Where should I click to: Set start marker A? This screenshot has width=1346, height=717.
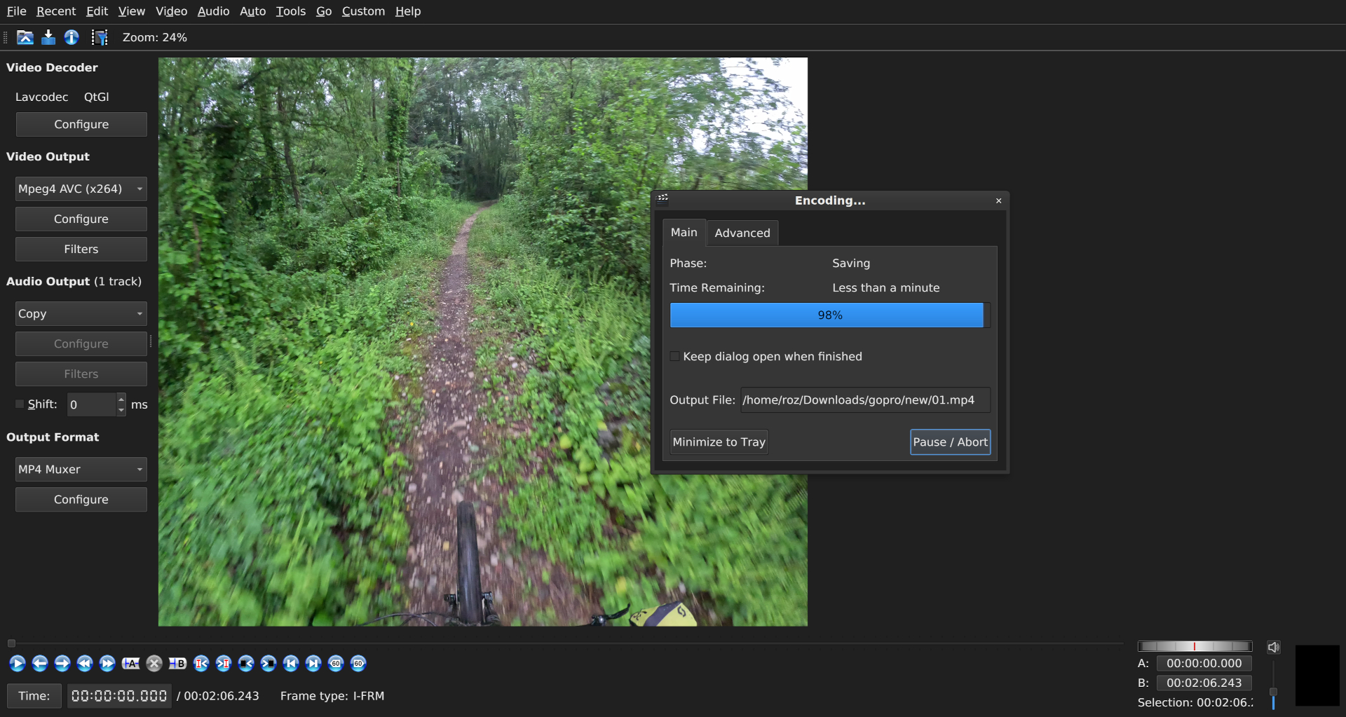click(x=130, y=663)
